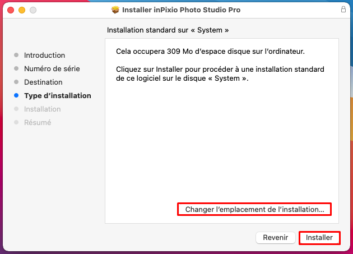Click the dimmed bullet beside Installation step
The image size is (353, 254).
tap(16, 109)
